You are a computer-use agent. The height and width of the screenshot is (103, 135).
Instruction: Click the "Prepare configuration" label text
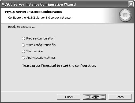pyautogui.click(x=40, y=39)
